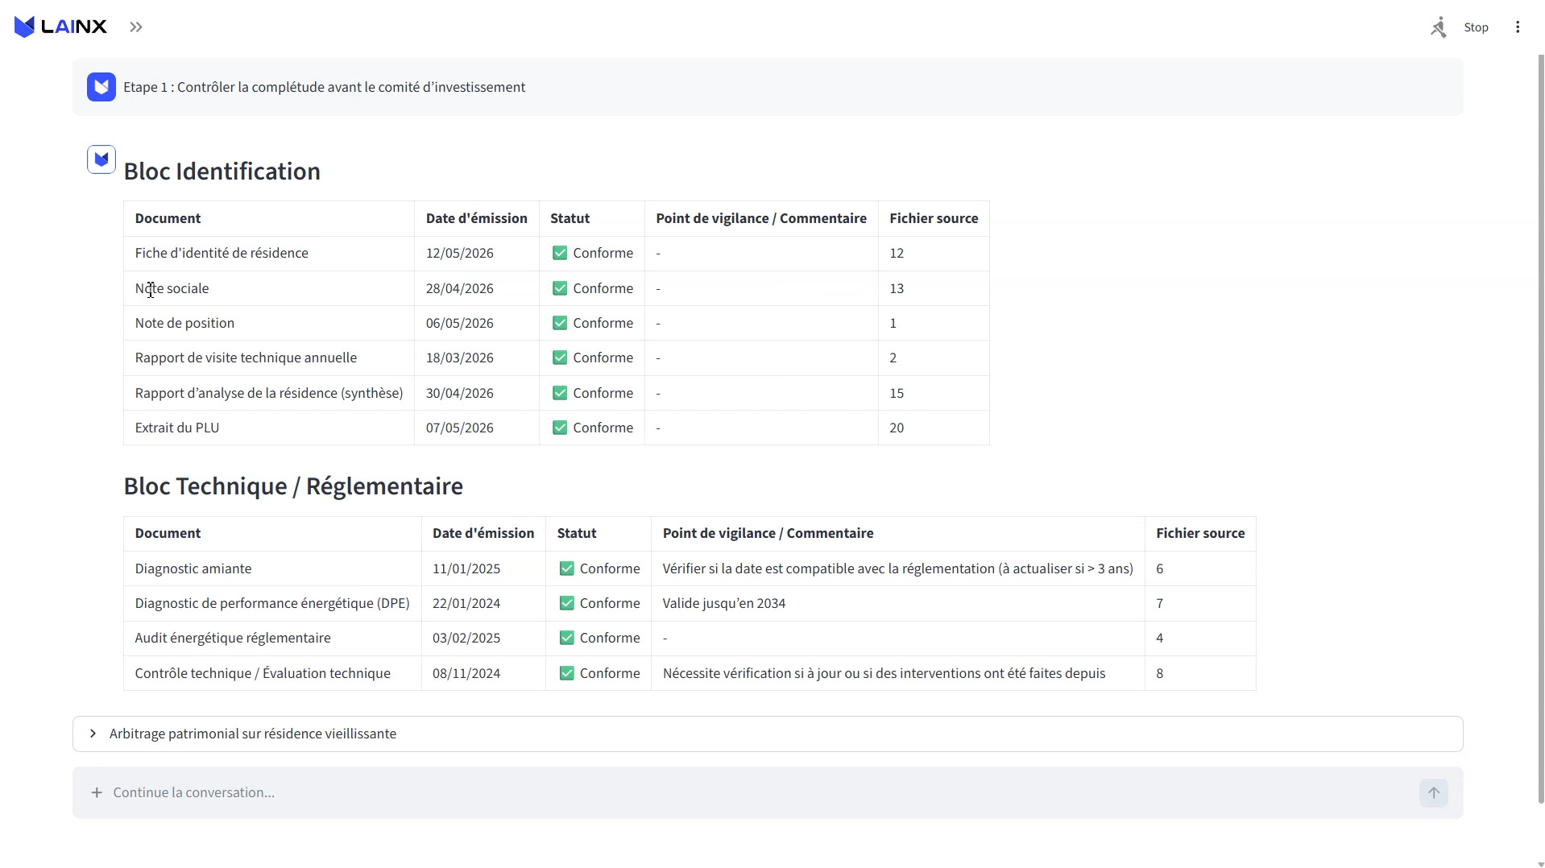
Task: Click source file number 7
Action: (1160, 603)
